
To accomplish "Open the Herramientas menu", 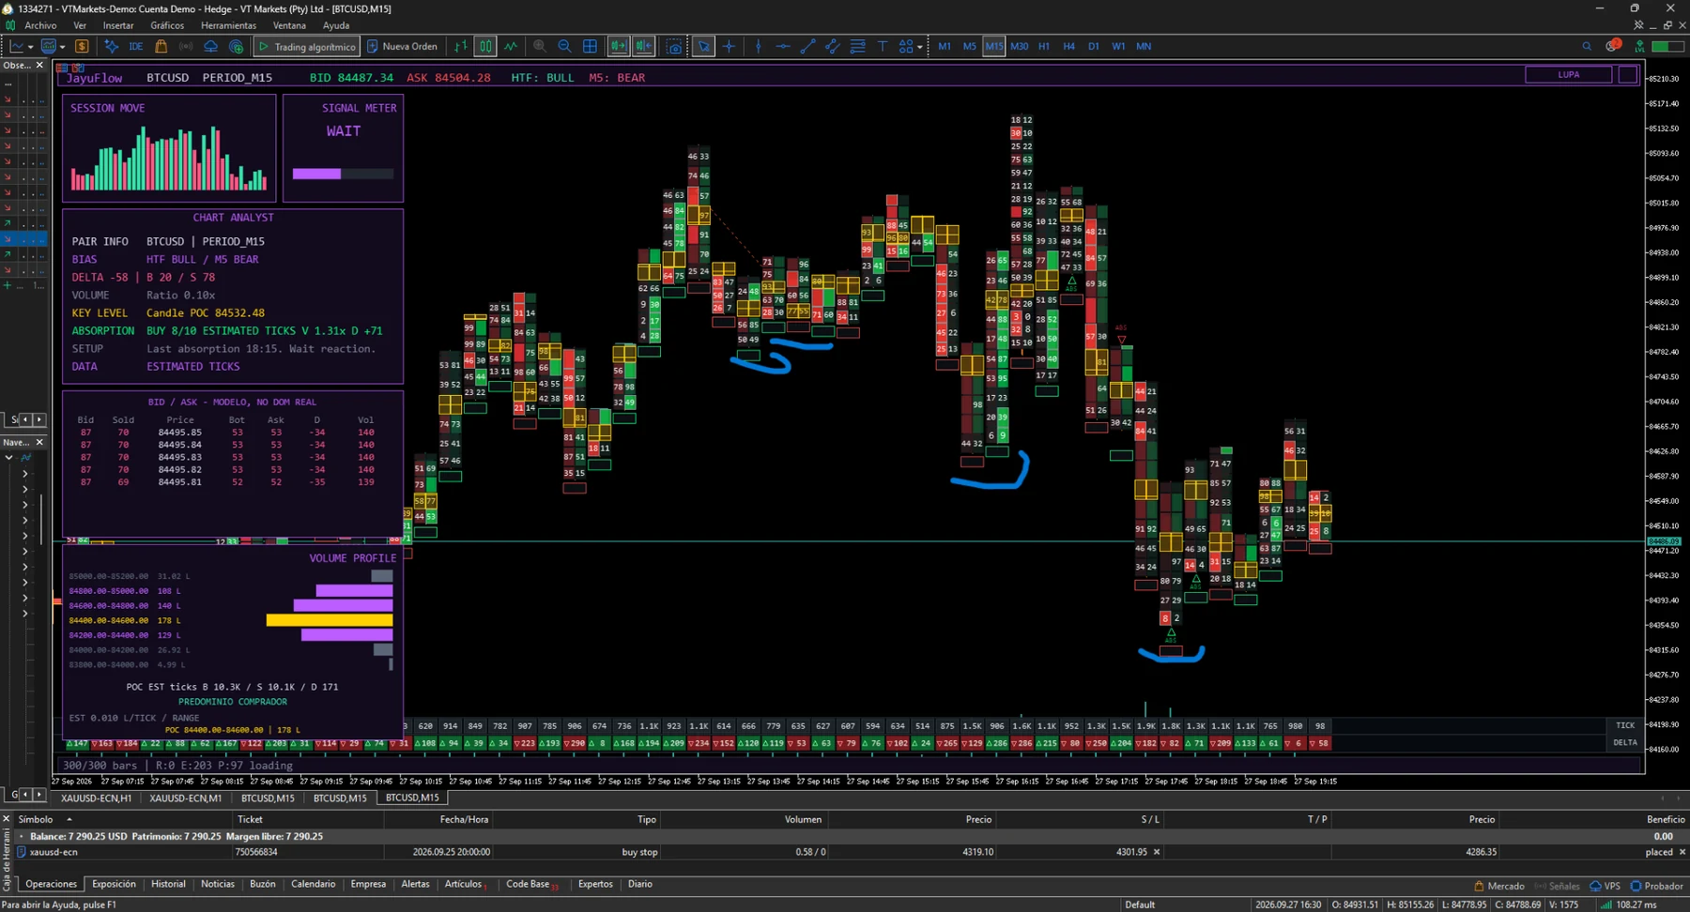I will [x=228, y=25].
